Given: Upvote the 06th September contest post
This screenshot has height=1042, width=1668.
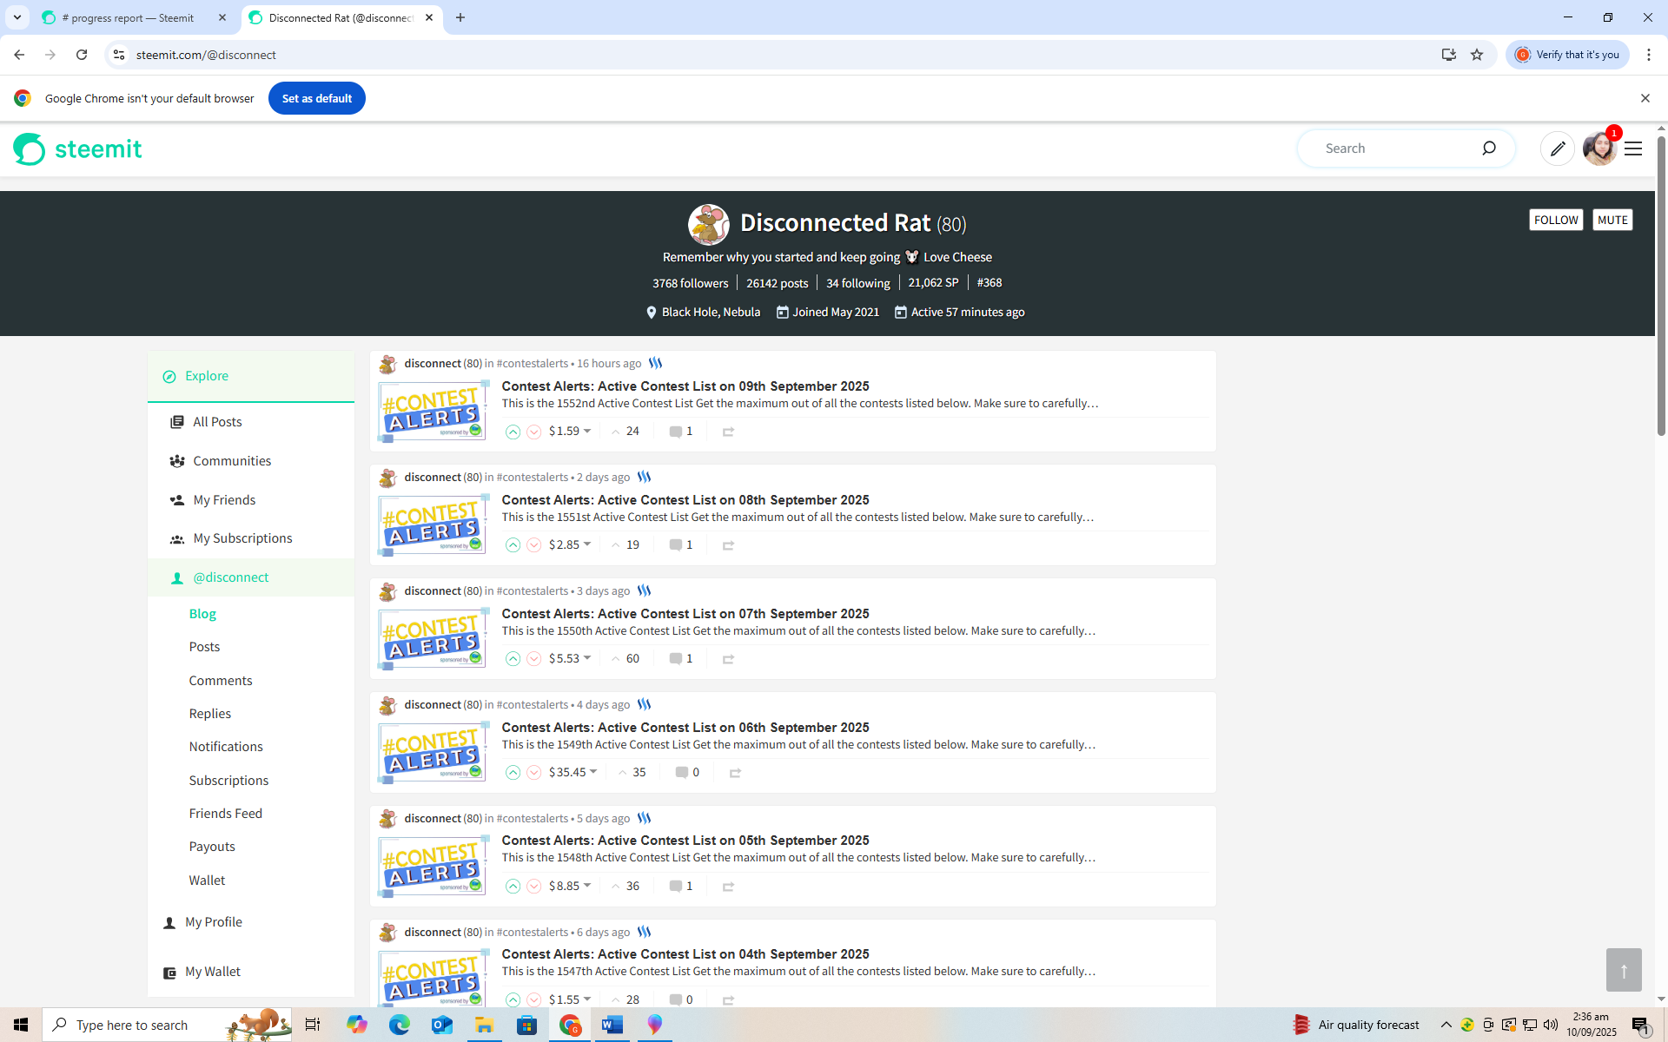Looking at the screenshot, I should point(513,773).
